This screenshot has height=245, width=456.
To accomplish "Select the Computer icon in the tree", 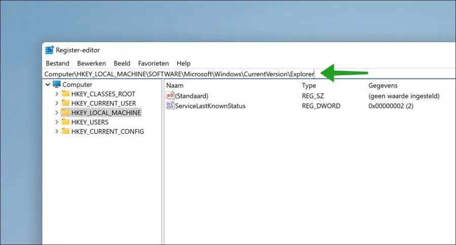I will coord(57,84).
